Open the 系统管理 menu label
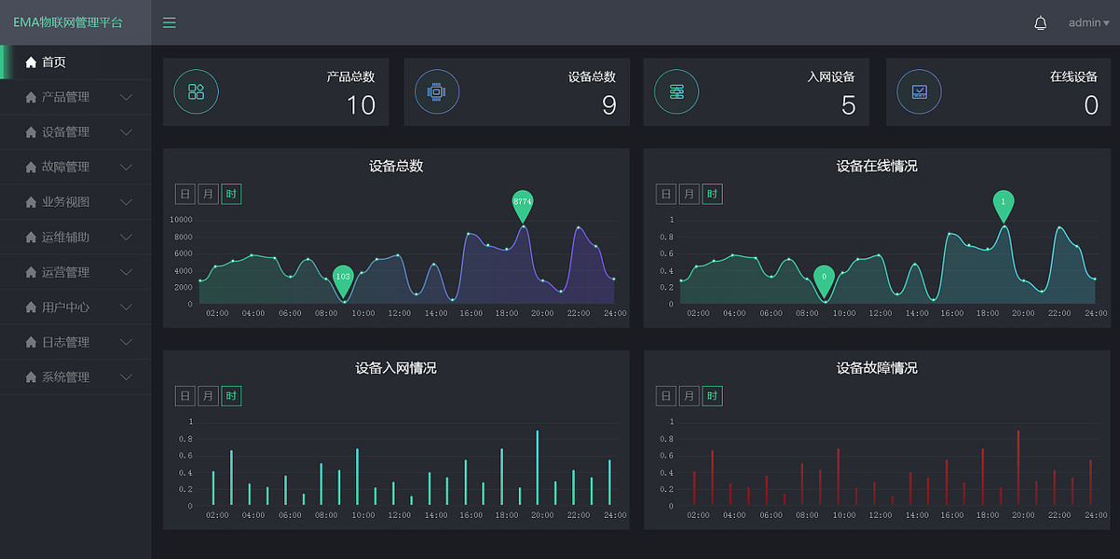The height and width of the screenshot is (559, 1120). (65, 377)
